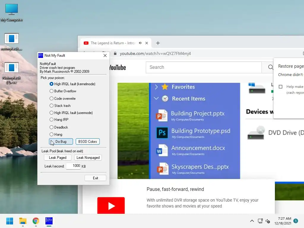Click the red YouTube play button

click(111, 205)
